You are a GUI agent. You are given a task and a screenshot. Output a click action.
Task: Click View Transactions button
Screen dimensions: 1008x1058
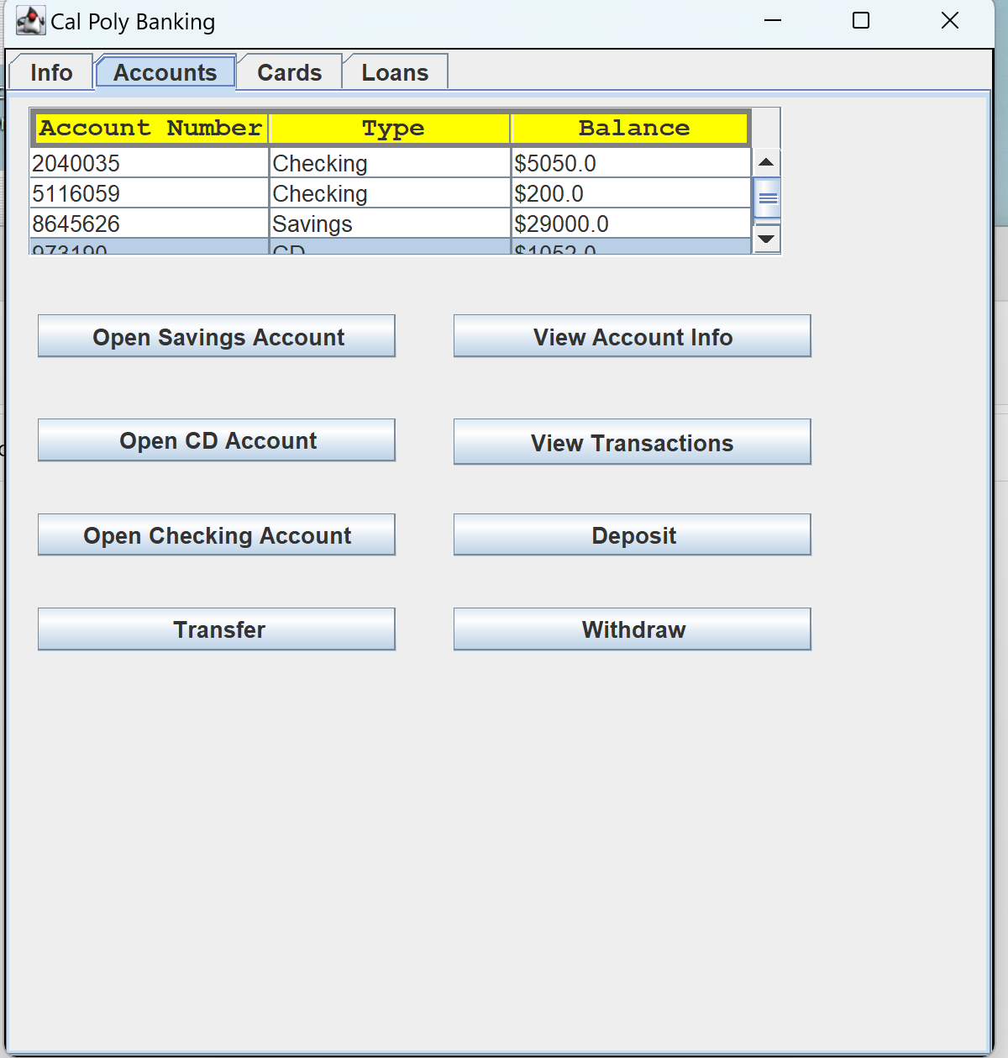coord(633,442)
